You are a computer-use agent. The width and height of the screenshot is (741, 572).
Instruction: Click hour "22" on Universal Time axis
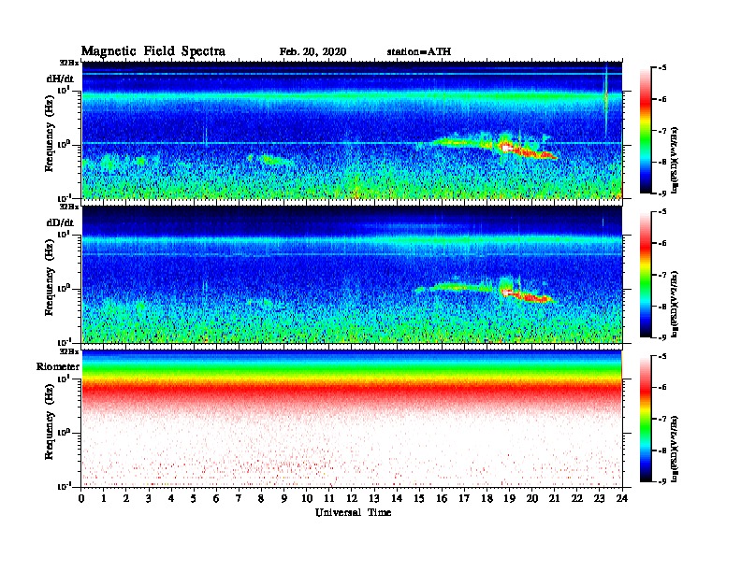[577, 498]
